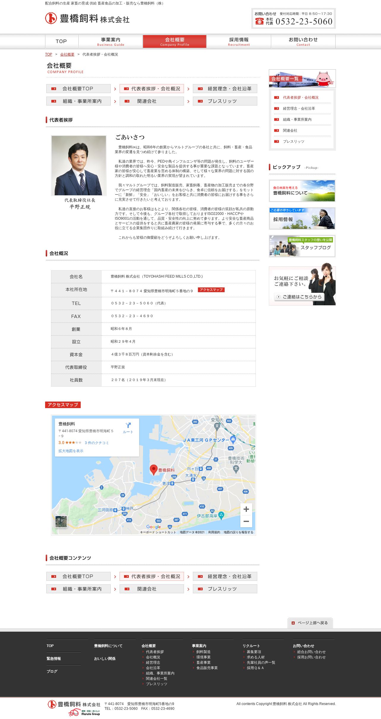The image size is (381, 719).
Task: Click the red map pin for 豊橋飼料
Action: click(x=153, y=470)
